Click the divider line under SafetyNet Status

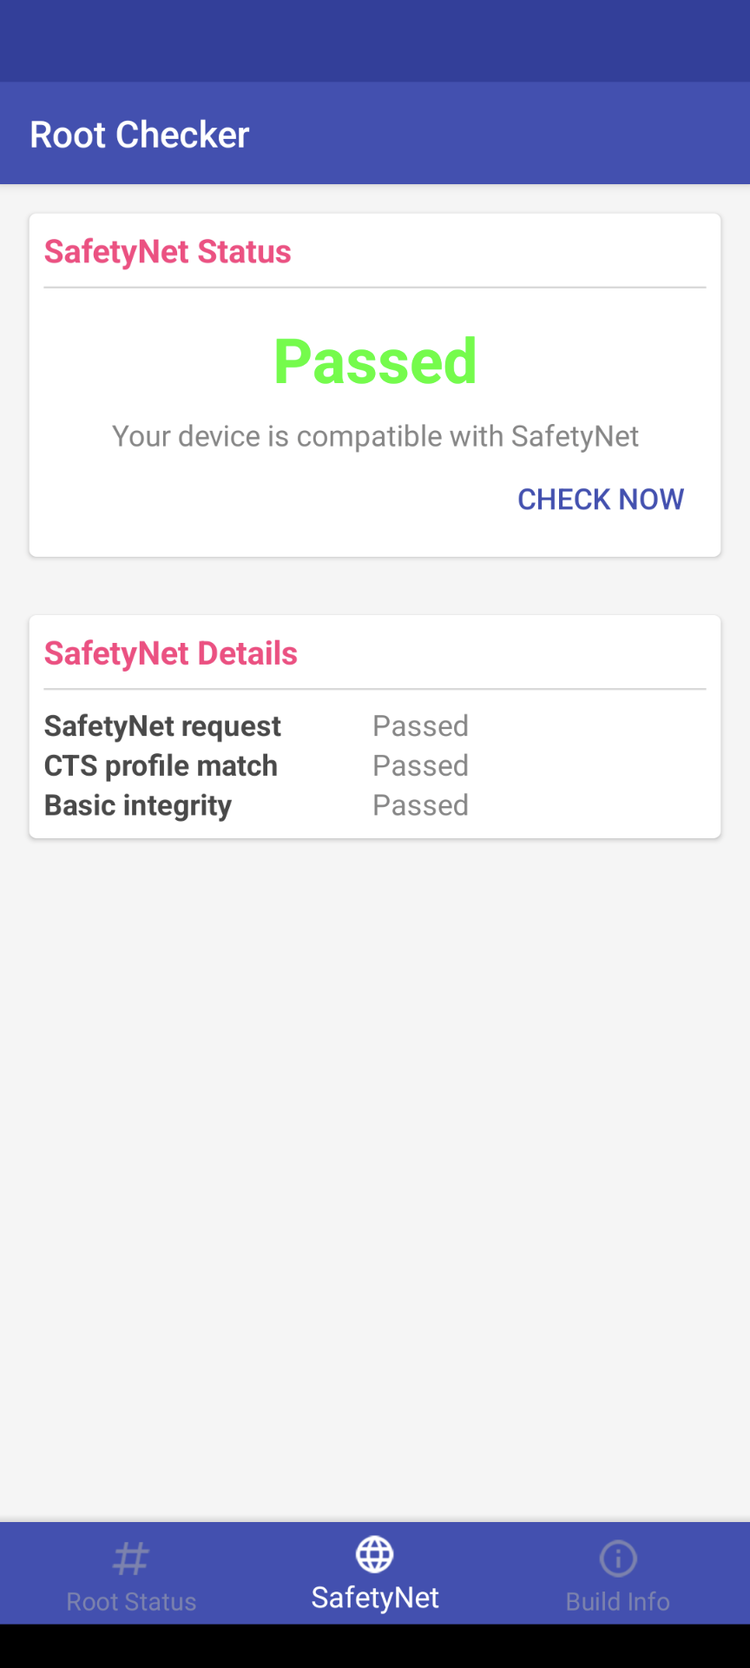coord(375,288)
